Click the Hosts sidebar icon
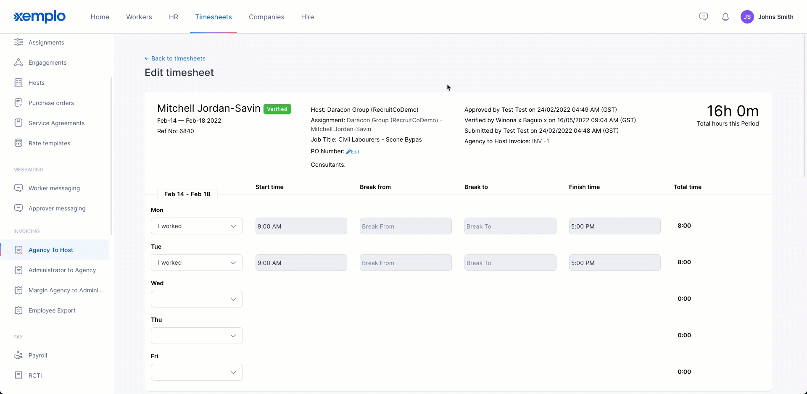807x394 pixels. tap(18, 83)
